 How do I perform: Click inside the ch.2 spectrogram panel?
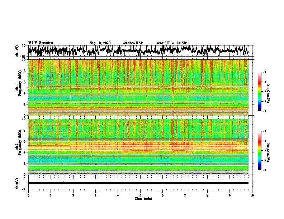(x=138, y=147)
